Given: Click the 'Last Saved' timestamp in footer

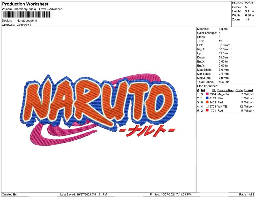Looking at the screenshot, I should click(84, 194).
